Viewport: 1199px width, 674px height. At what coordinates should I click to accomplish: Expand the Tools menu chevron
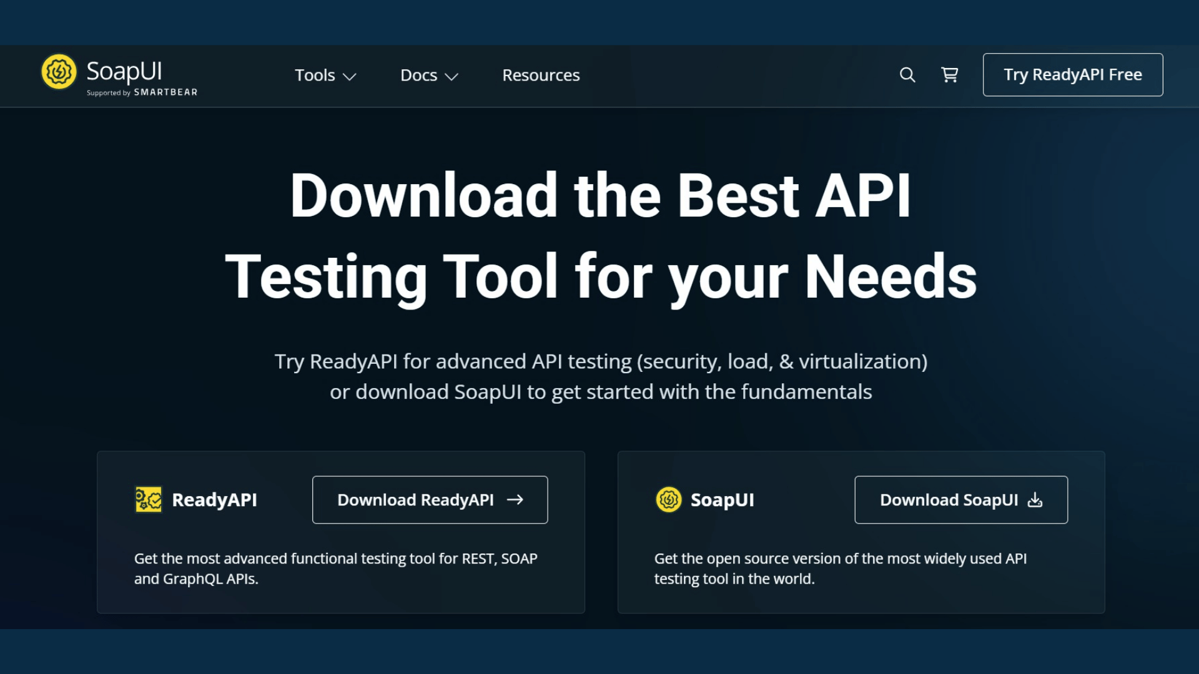pyautogui.click(x=350, y=77)
